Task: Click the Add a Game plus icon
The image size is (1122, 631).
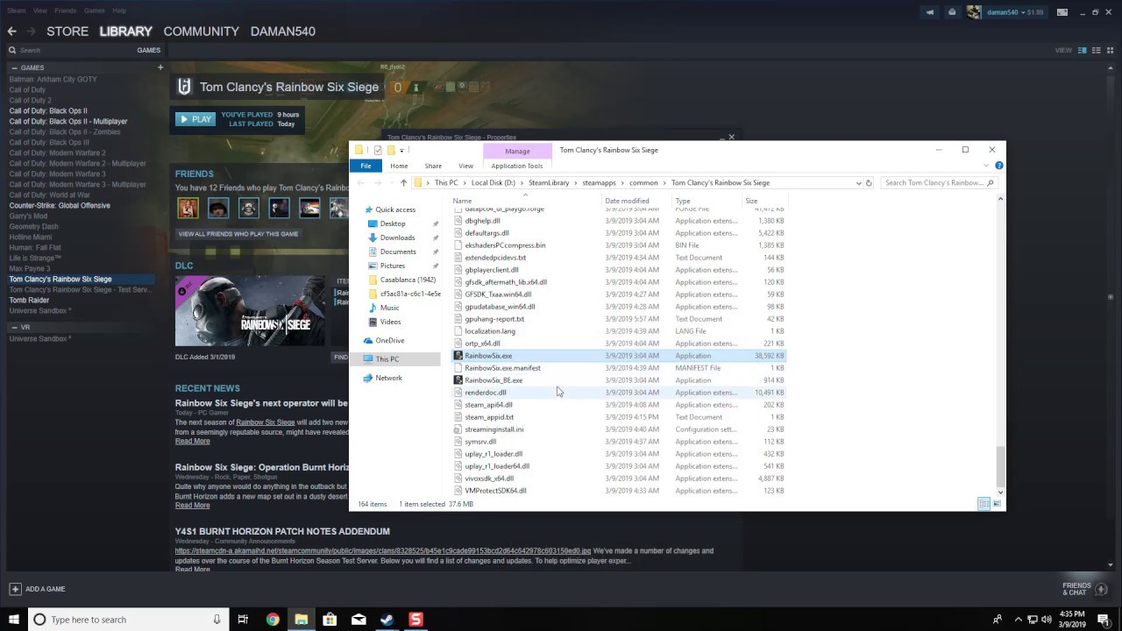Action: [15, 589]
